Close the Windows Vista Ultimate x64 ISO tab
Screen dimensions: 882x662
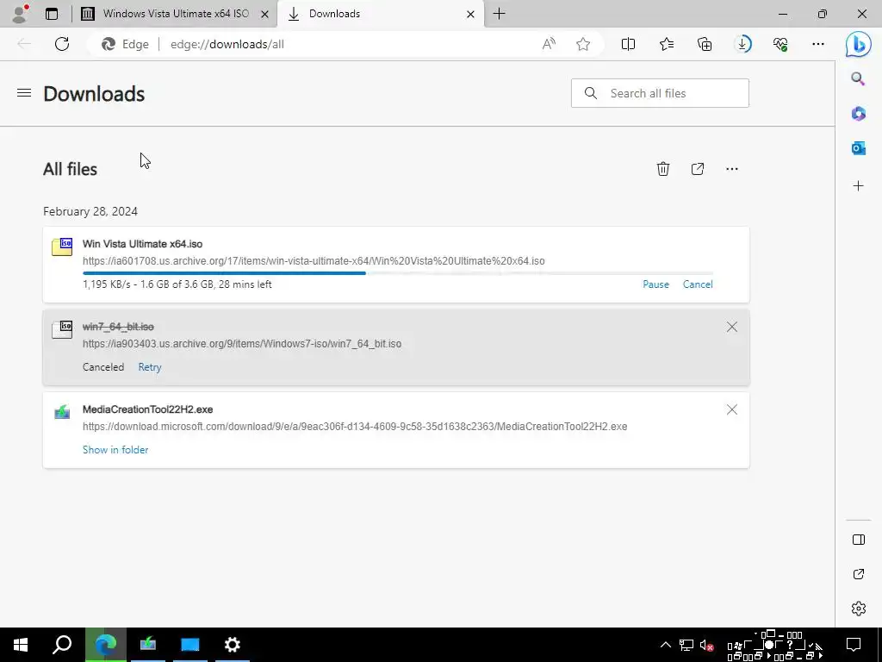pyautogui.click(x=264, y=14)
